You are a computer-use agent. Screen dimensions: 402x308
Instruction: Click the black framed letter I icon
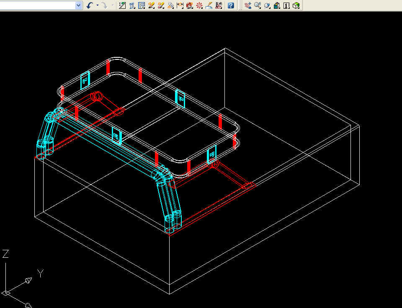pos(286,5)
